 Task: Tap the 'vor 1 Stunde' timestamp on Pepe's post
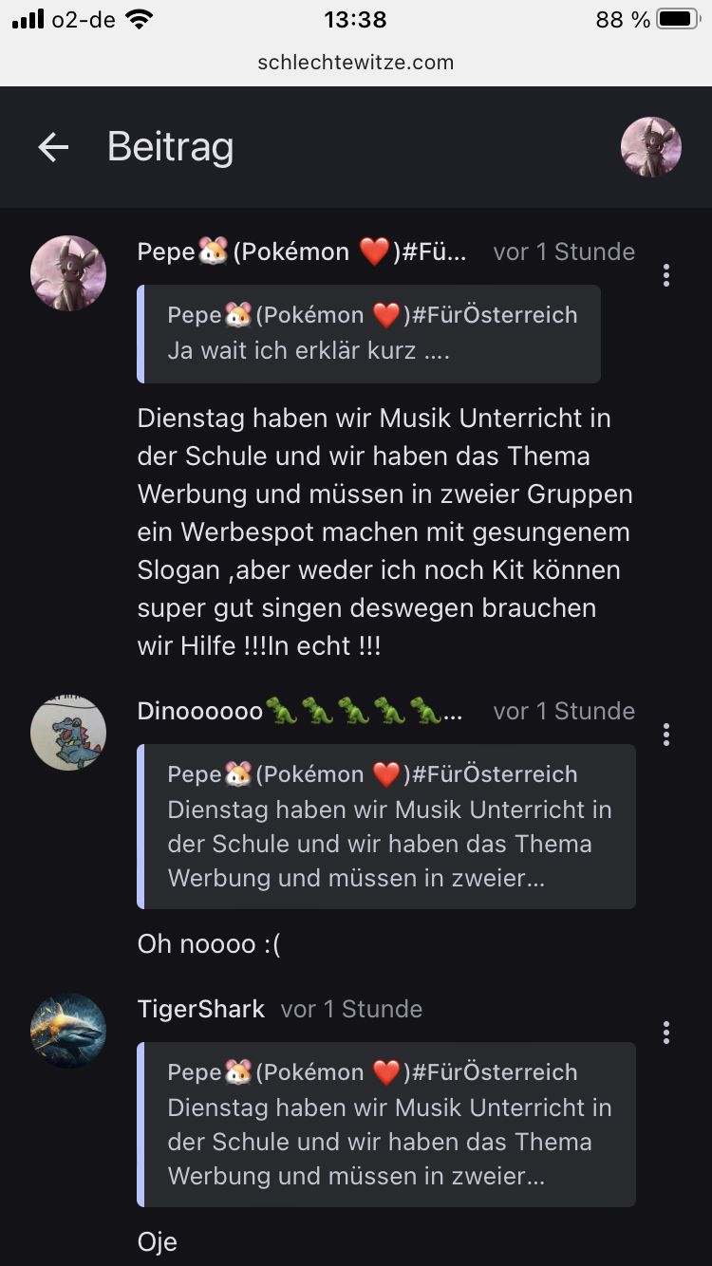[x=564, y=251]
